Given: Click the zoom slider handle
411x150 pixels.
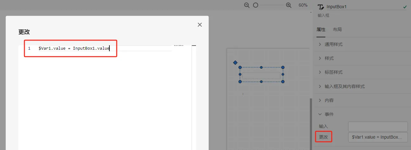Looking at the screenshot, I should click(x=256, y=5).
